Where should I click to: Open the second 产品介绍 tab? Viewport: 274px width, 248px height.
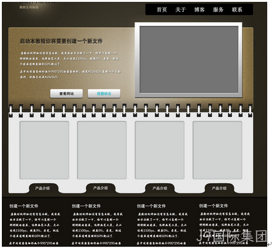[101, 188]
